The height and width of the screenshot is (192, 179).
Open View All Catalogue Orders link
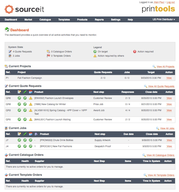click(160, 155)
